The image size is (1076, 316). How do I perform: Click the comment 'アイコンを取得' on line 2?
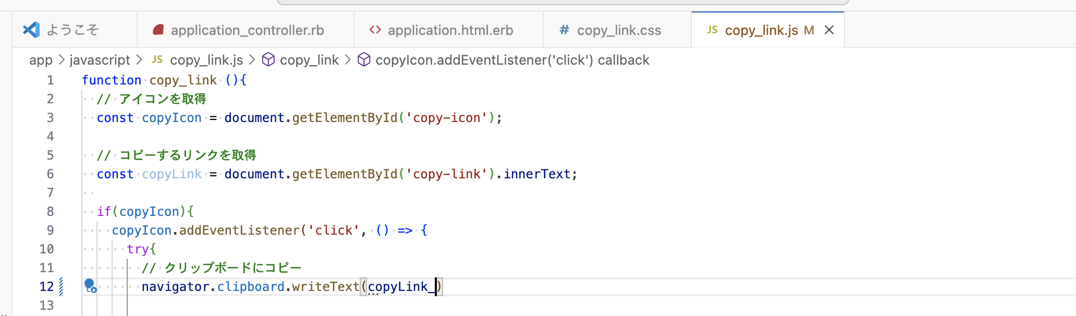click(x=163, y=99)
